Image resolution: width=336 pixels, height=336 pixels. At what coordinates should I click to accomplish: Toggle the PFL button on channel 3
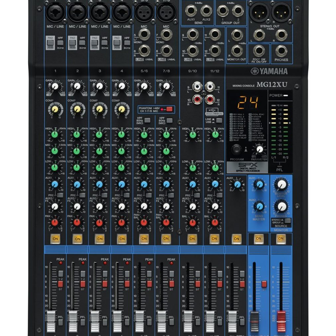tap(105, 322)
